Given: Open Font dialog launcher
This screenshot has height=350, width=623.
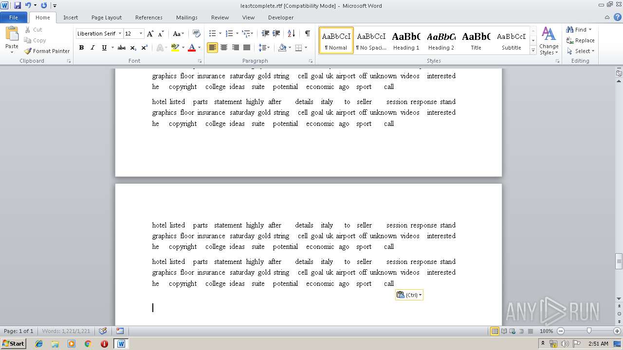Looking at the screenshot, I should pos(200,61).
